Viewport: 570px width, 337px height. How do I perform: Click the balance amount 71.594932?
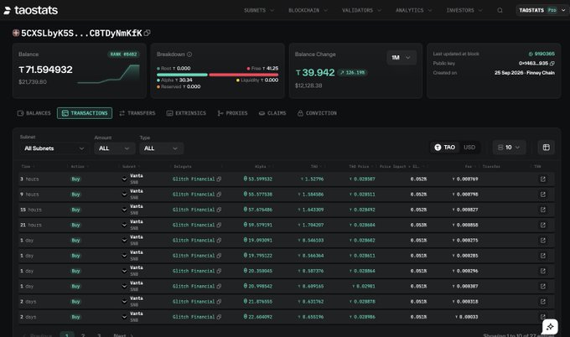click(x=45, y=70)
